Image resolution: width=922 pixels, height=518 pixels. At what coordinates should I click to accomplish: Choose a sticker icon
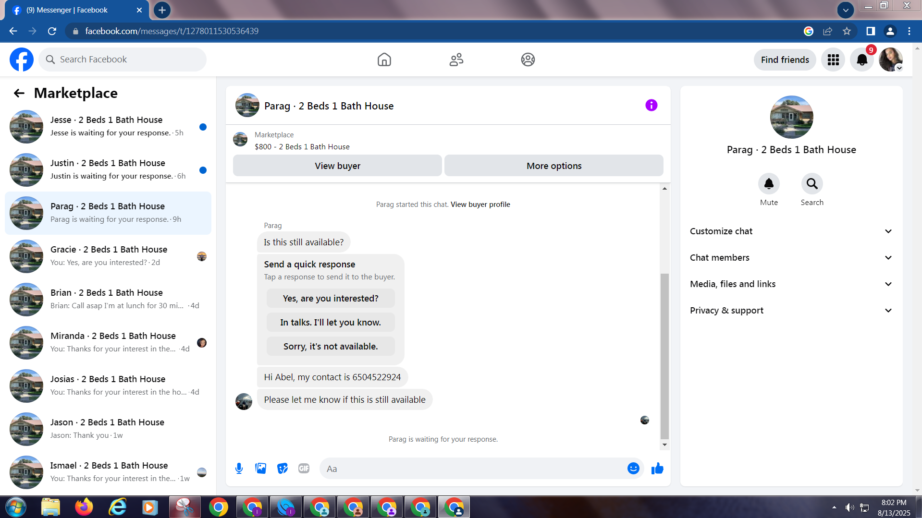point(283,469)
